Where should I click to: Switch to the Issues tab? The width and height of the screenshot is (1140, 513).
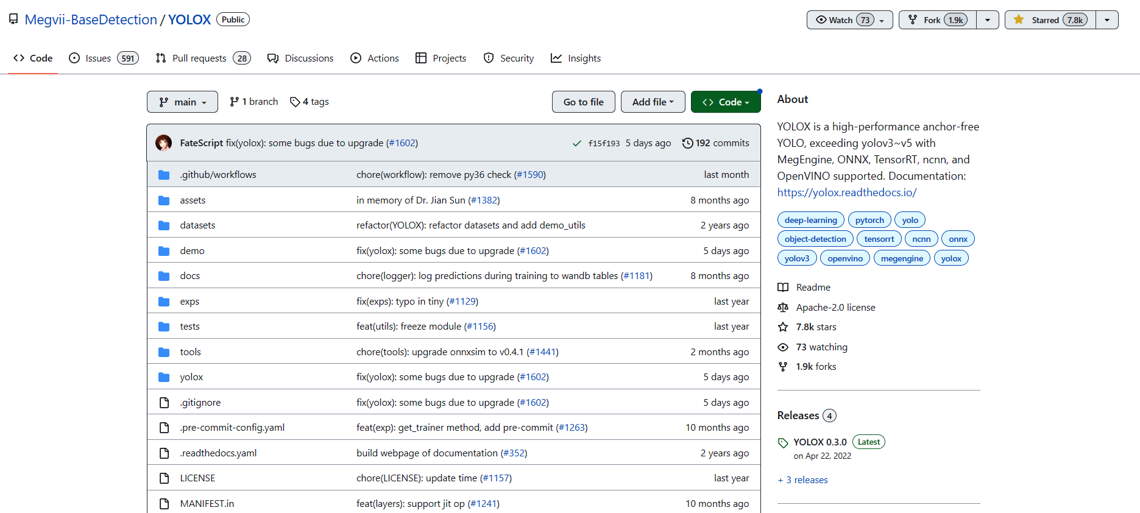(104, 58)
